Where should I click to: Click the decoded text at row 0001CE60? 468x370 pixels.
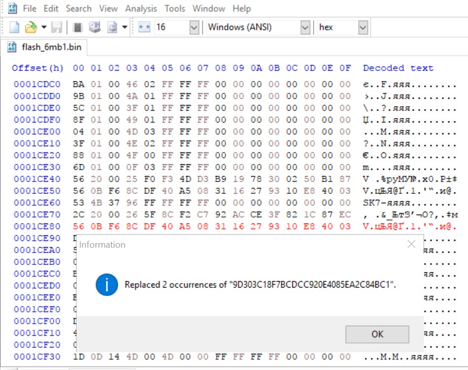point(410,202)
